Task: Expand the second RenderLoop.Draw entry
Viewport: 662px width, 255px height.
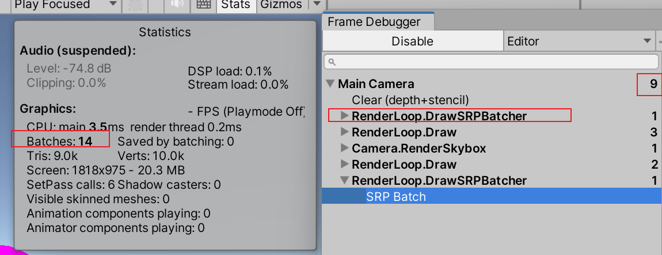Action: [344, 165]
